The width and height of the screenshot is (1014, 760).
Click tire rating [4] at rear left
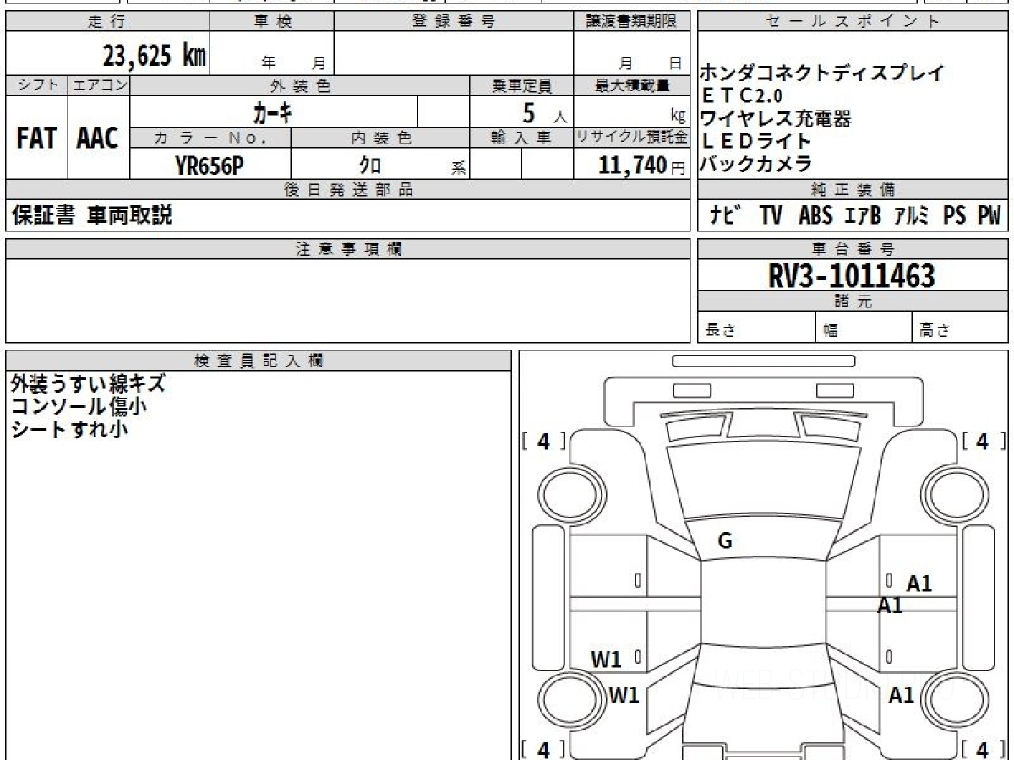click(543, 749)
